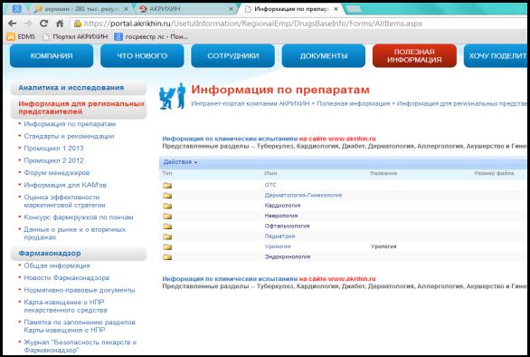This screenshot has width=530, height=357.
Task: Click breadcrumb Полезная информация
Action: pos(354,103)
